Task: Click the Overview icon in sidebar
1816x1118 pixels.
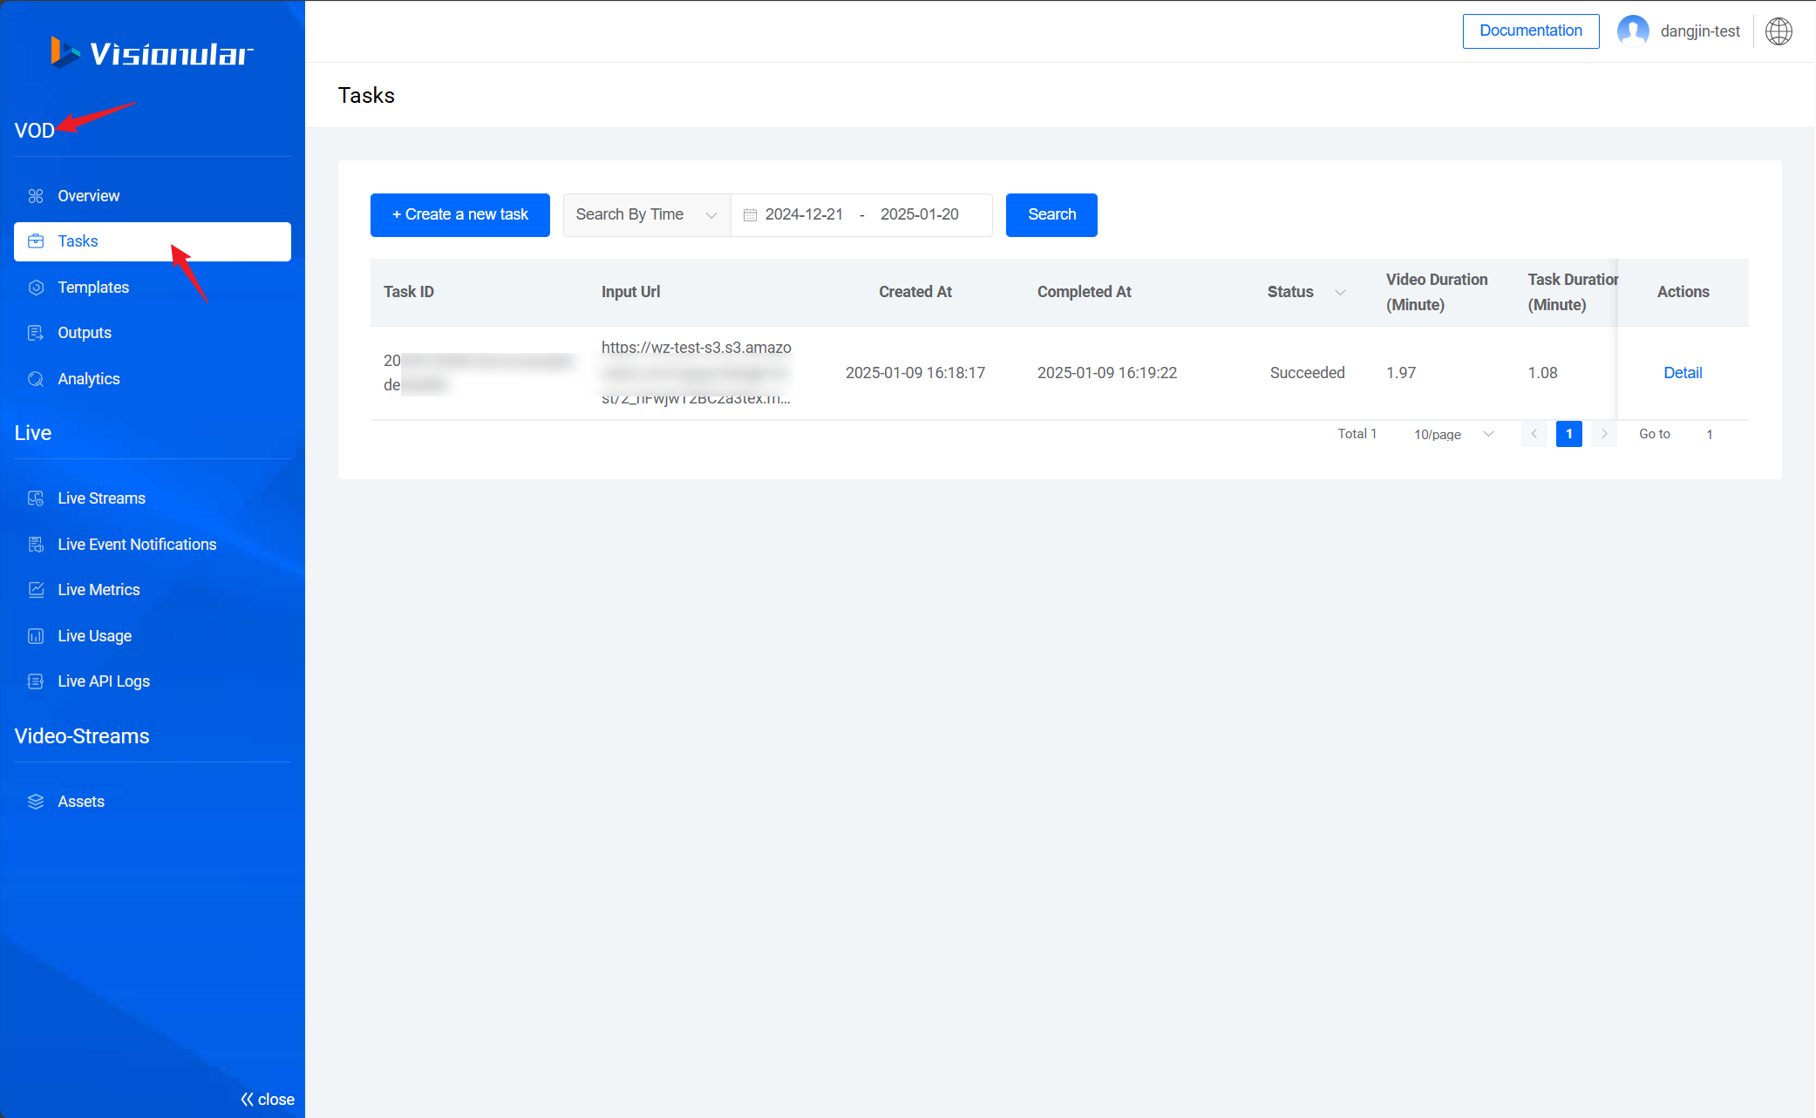Action: [x=35, y=196]
